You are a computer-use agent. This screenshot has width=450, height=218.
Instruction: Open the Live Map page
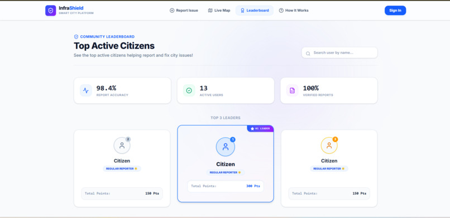pyautogui.click(x=219, y=11)
